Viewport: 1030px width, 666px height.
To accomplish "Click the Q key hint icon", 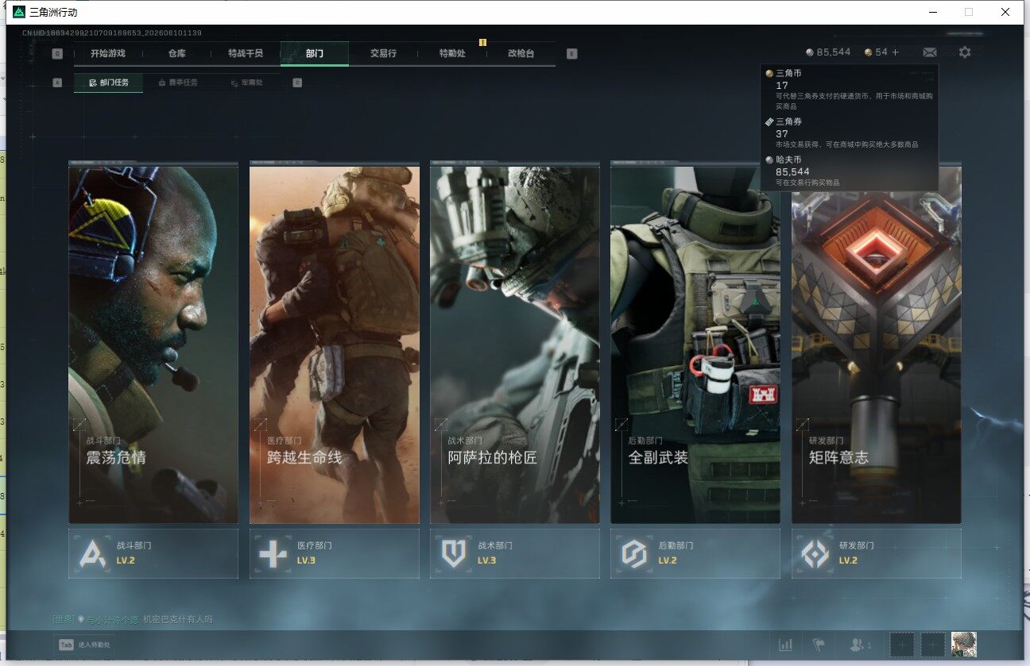I will [57, 54].
